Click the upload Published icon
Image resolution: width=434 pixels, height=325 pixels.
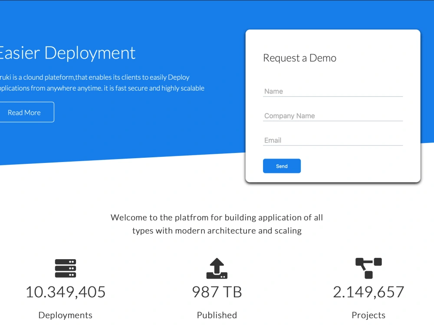pyautogui.click(x=217, y=268)
